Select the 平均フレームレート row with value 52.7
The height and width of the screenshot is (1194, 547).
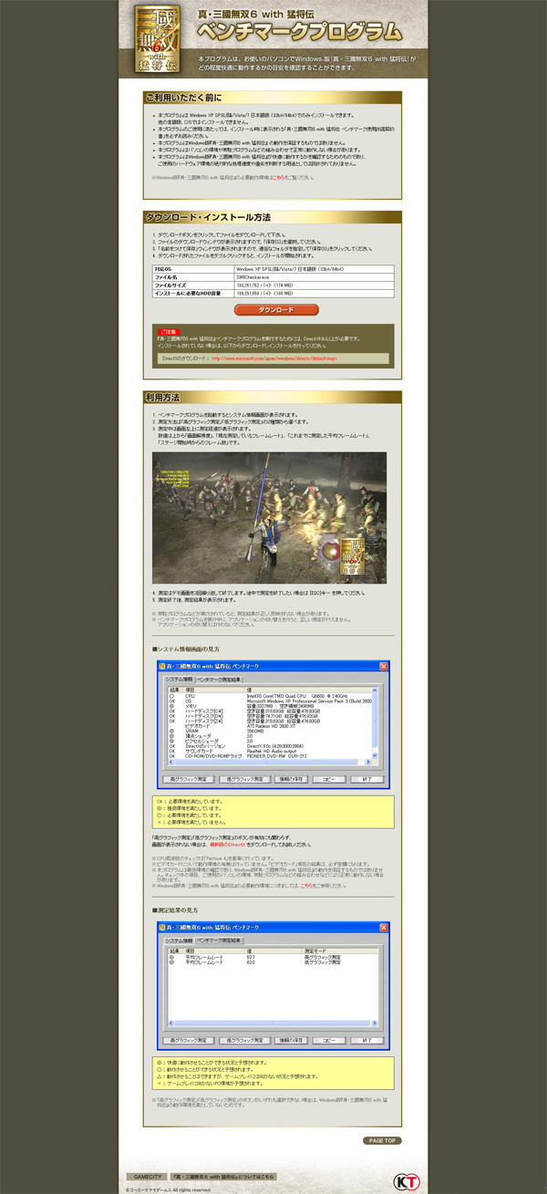(273, 956)
